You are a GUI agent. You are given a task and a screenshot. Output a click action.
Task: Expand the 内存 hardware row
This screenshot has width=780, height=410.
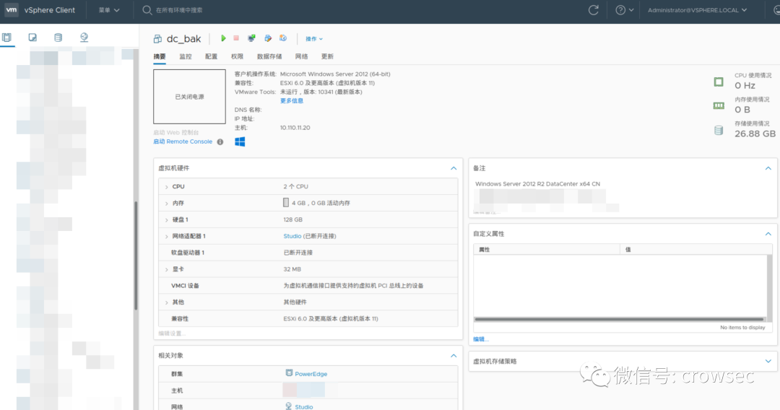pyautogui.click(x=167, y=204)
